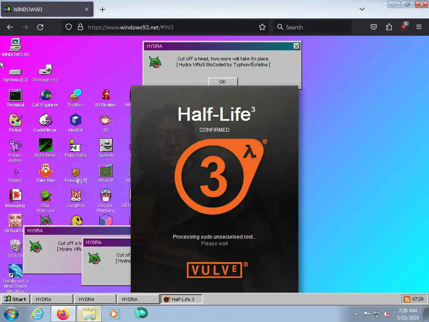Open the System (C:) drive icon
Viewport: 429px width, 322px height.
pyautogui.click(x=15, y=75)
